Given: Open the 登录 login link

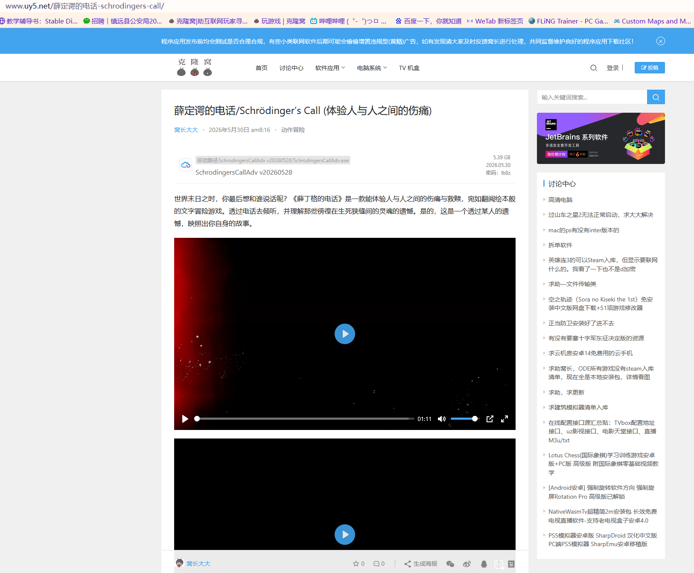Looking at the screenshot, I should pyautogui.click(x=613, y=68).
